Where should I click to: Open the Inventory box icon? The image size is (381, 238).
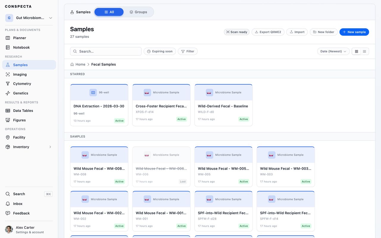(8, 147)
